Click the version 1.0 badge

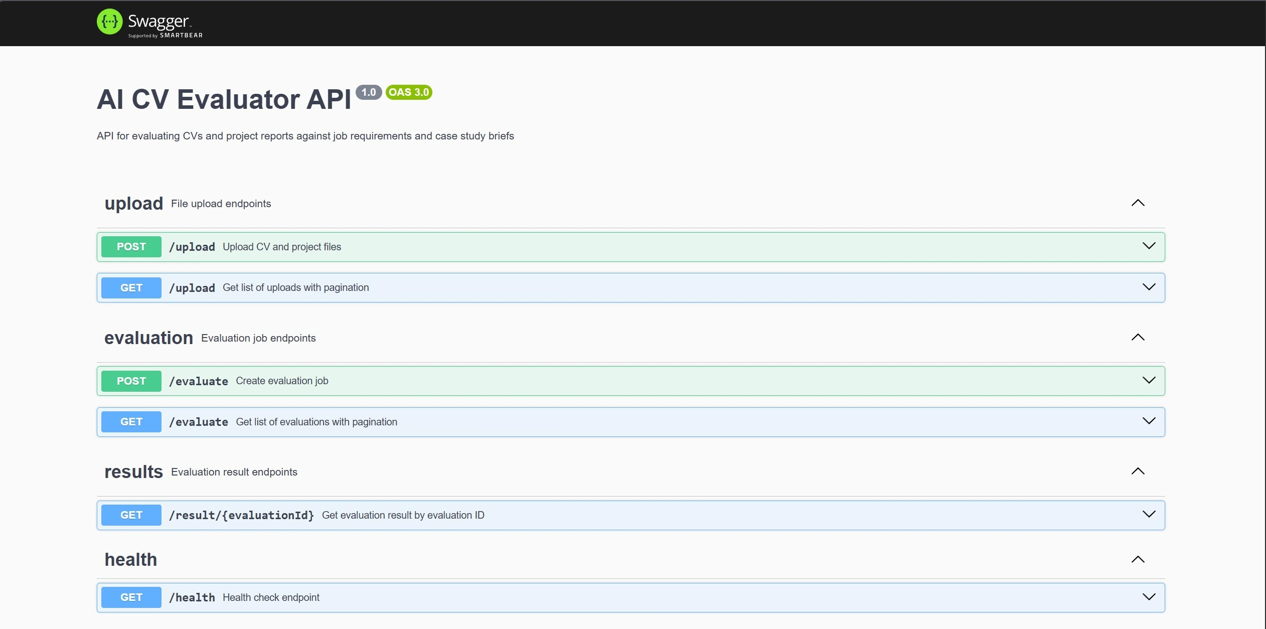[x=368, y=92]
